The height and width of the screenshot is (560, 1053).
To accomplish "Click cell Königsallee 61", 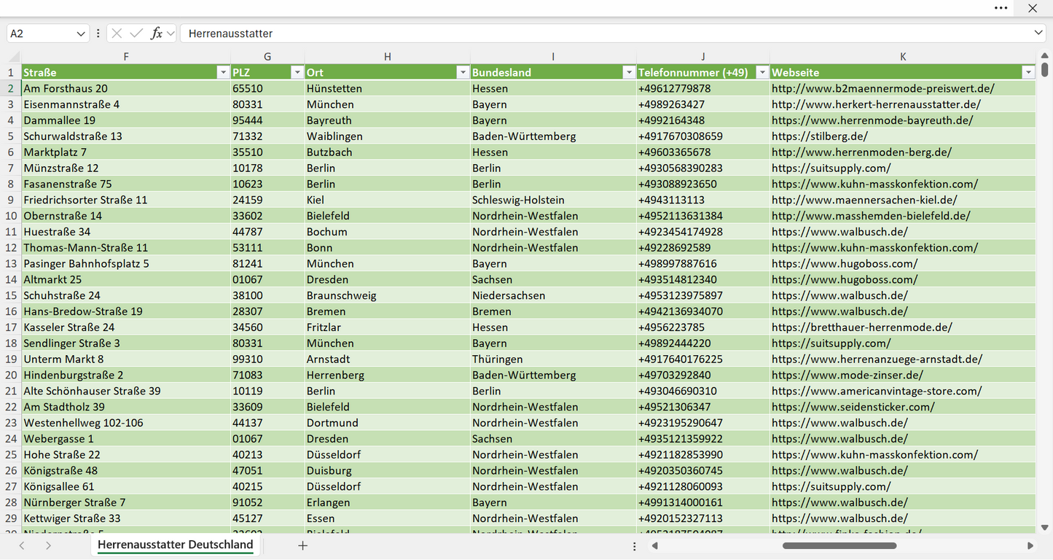I will pos(126,486).
